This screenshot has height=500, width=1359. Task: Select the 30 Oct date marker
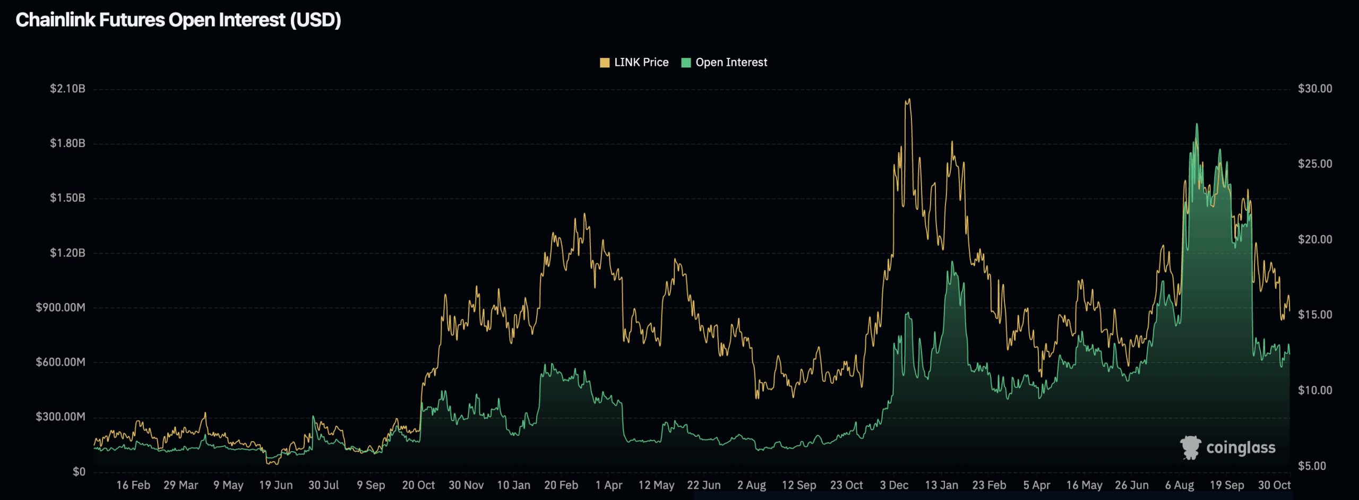(1274, 485)
